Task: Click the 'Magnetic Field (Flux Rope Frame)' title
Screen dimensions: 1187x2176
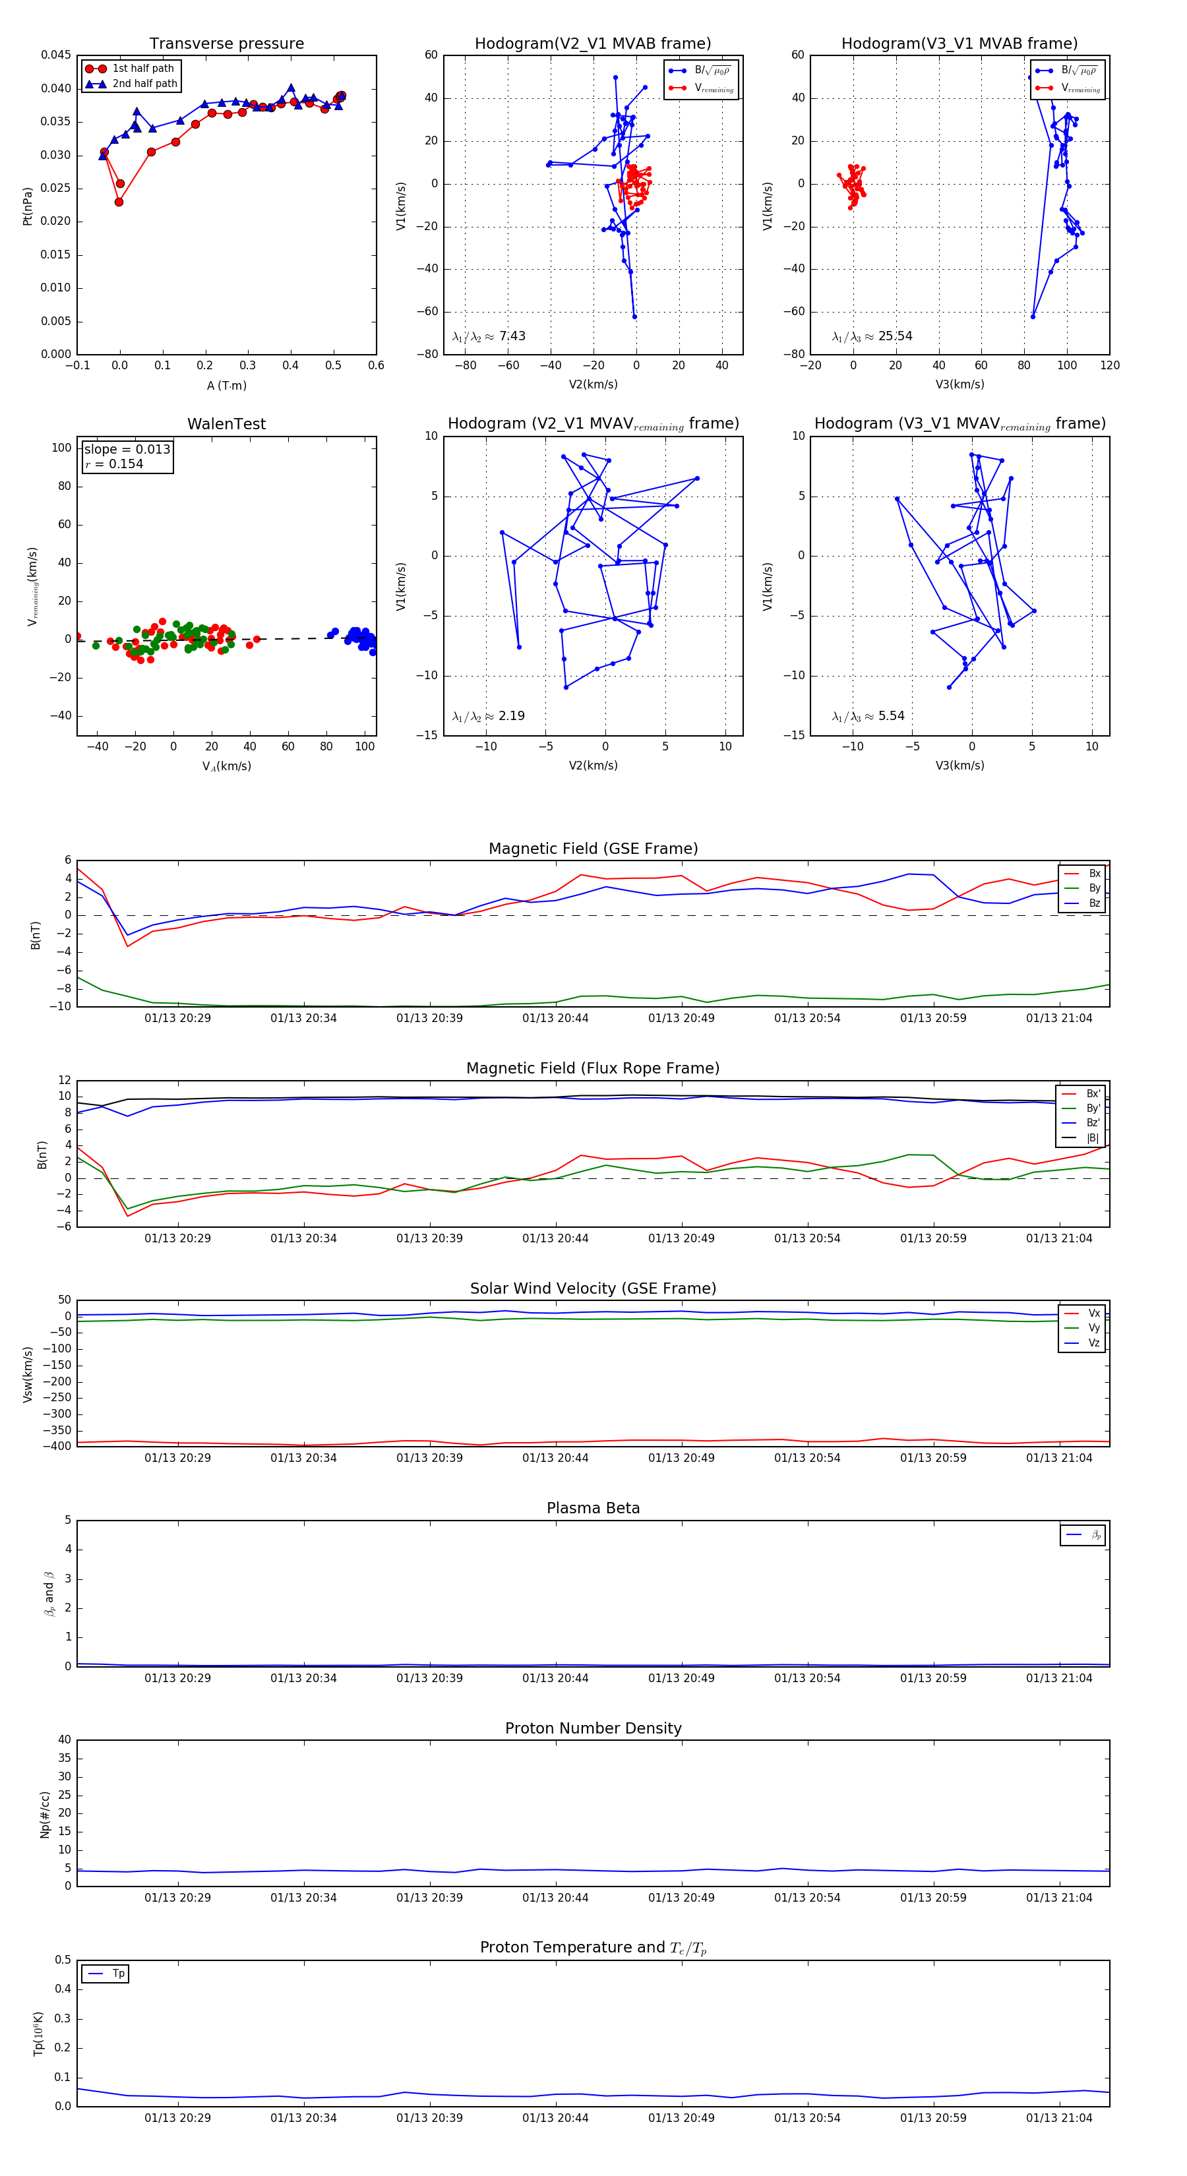Action: 593,1069
